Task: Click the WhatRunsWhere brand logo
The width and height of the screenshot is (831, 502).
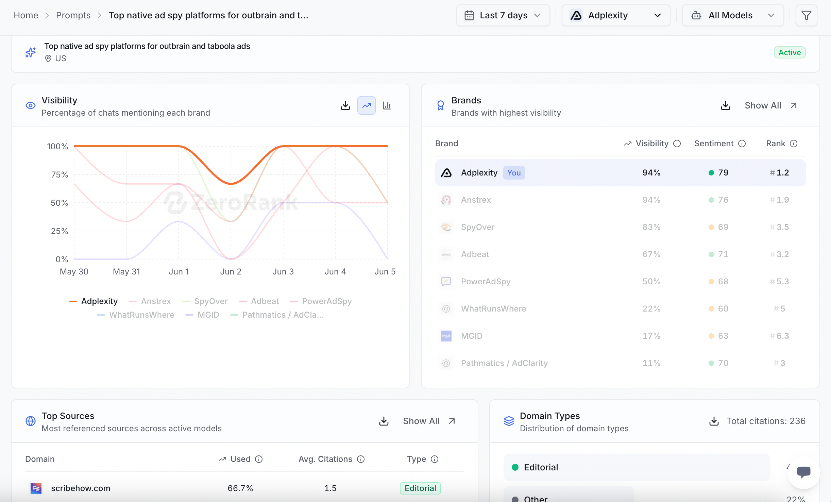Action: (446, 309)
